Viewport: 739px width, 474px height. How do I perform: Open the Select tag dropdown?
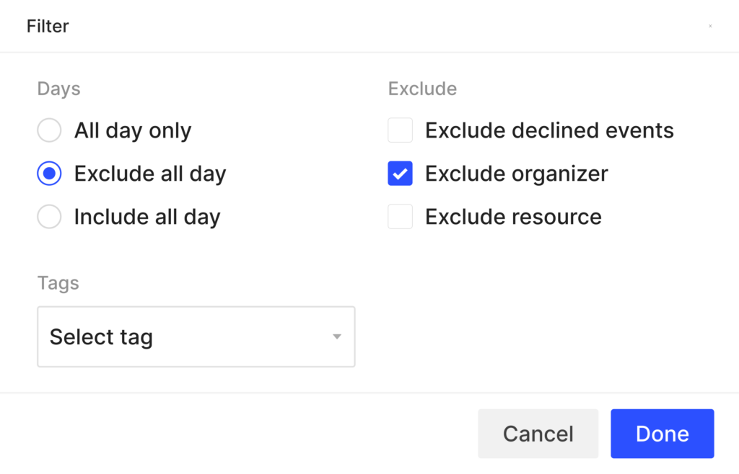point(196,336)
